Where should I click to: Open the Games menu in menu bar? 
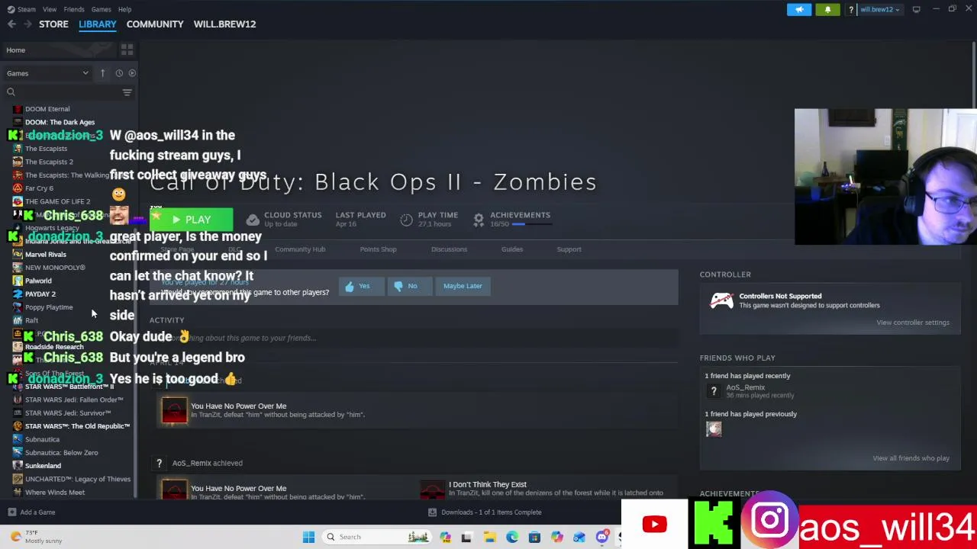pos(101,9)
